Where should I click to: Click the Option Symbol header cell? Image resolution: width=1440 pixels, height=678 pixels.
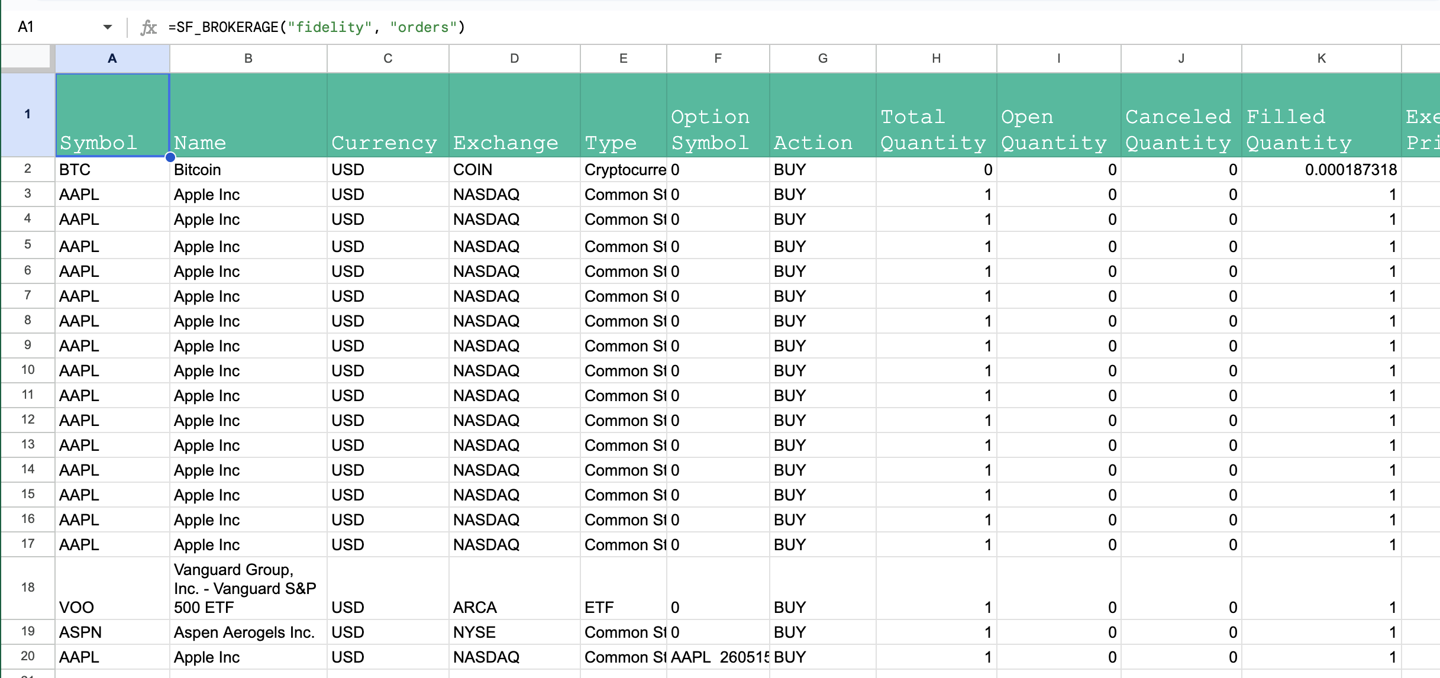(718, 115)
